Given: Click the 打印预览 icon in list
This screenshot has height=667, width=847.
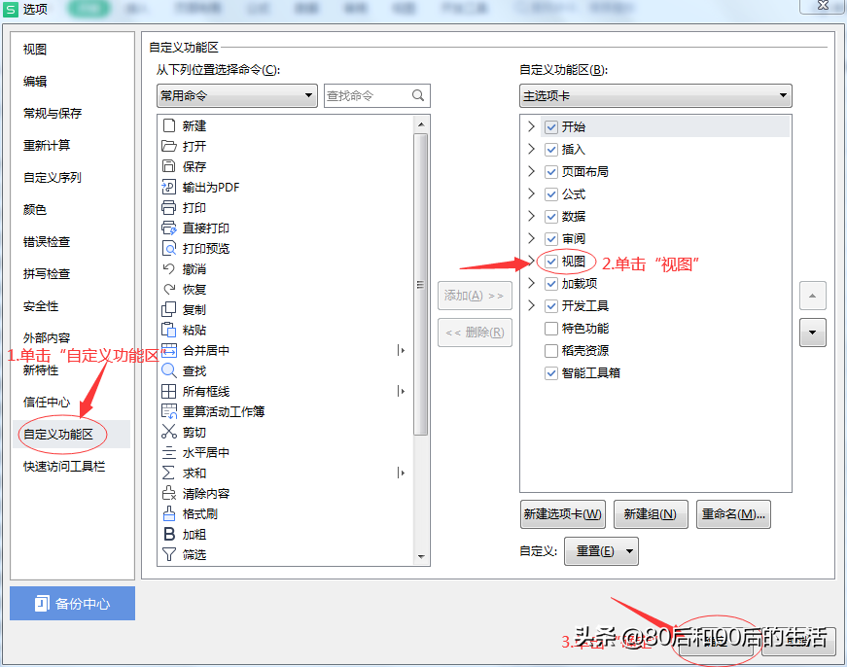Looking at the screenshot, I should click(x=169, y=249).
